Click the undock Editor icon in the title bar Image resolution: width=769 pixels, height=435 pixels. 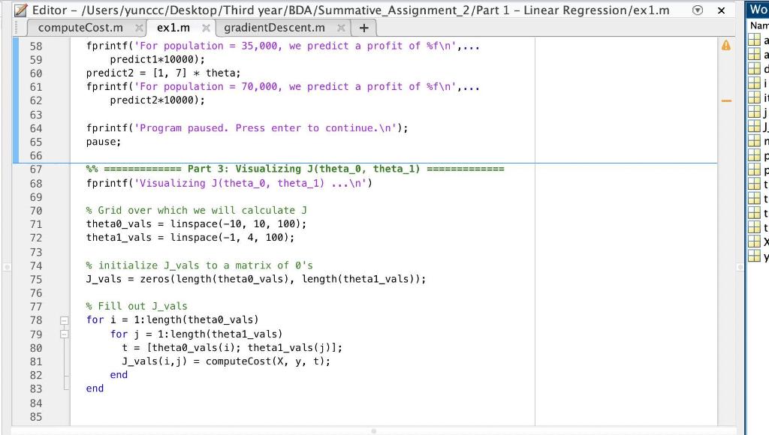point(698,10)
